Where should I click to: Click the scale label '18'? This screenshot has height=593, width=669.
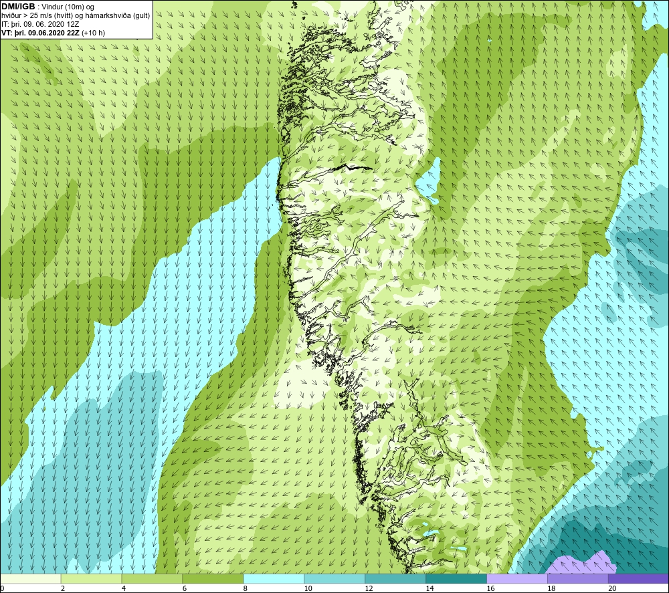[x=551, y=588]
